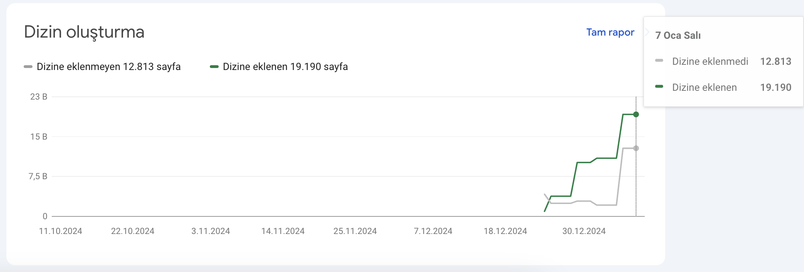
Task: Toggle the green Dizine eklenen legend marker
Action: pyautogui.click(x=214, y=67)
